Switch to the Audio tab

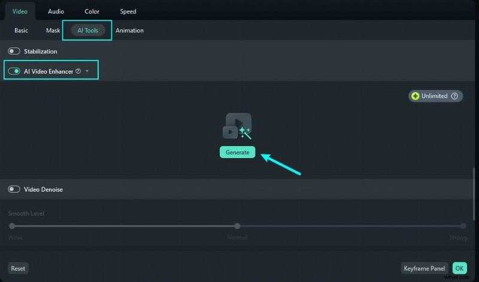56,11
